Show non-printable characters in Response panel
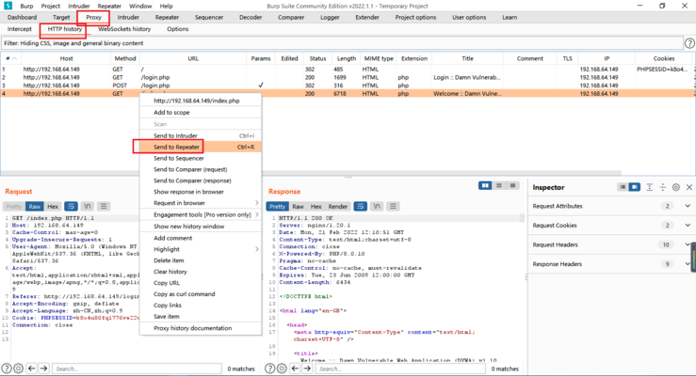This screenshot has width=696, height=376. 376,206
